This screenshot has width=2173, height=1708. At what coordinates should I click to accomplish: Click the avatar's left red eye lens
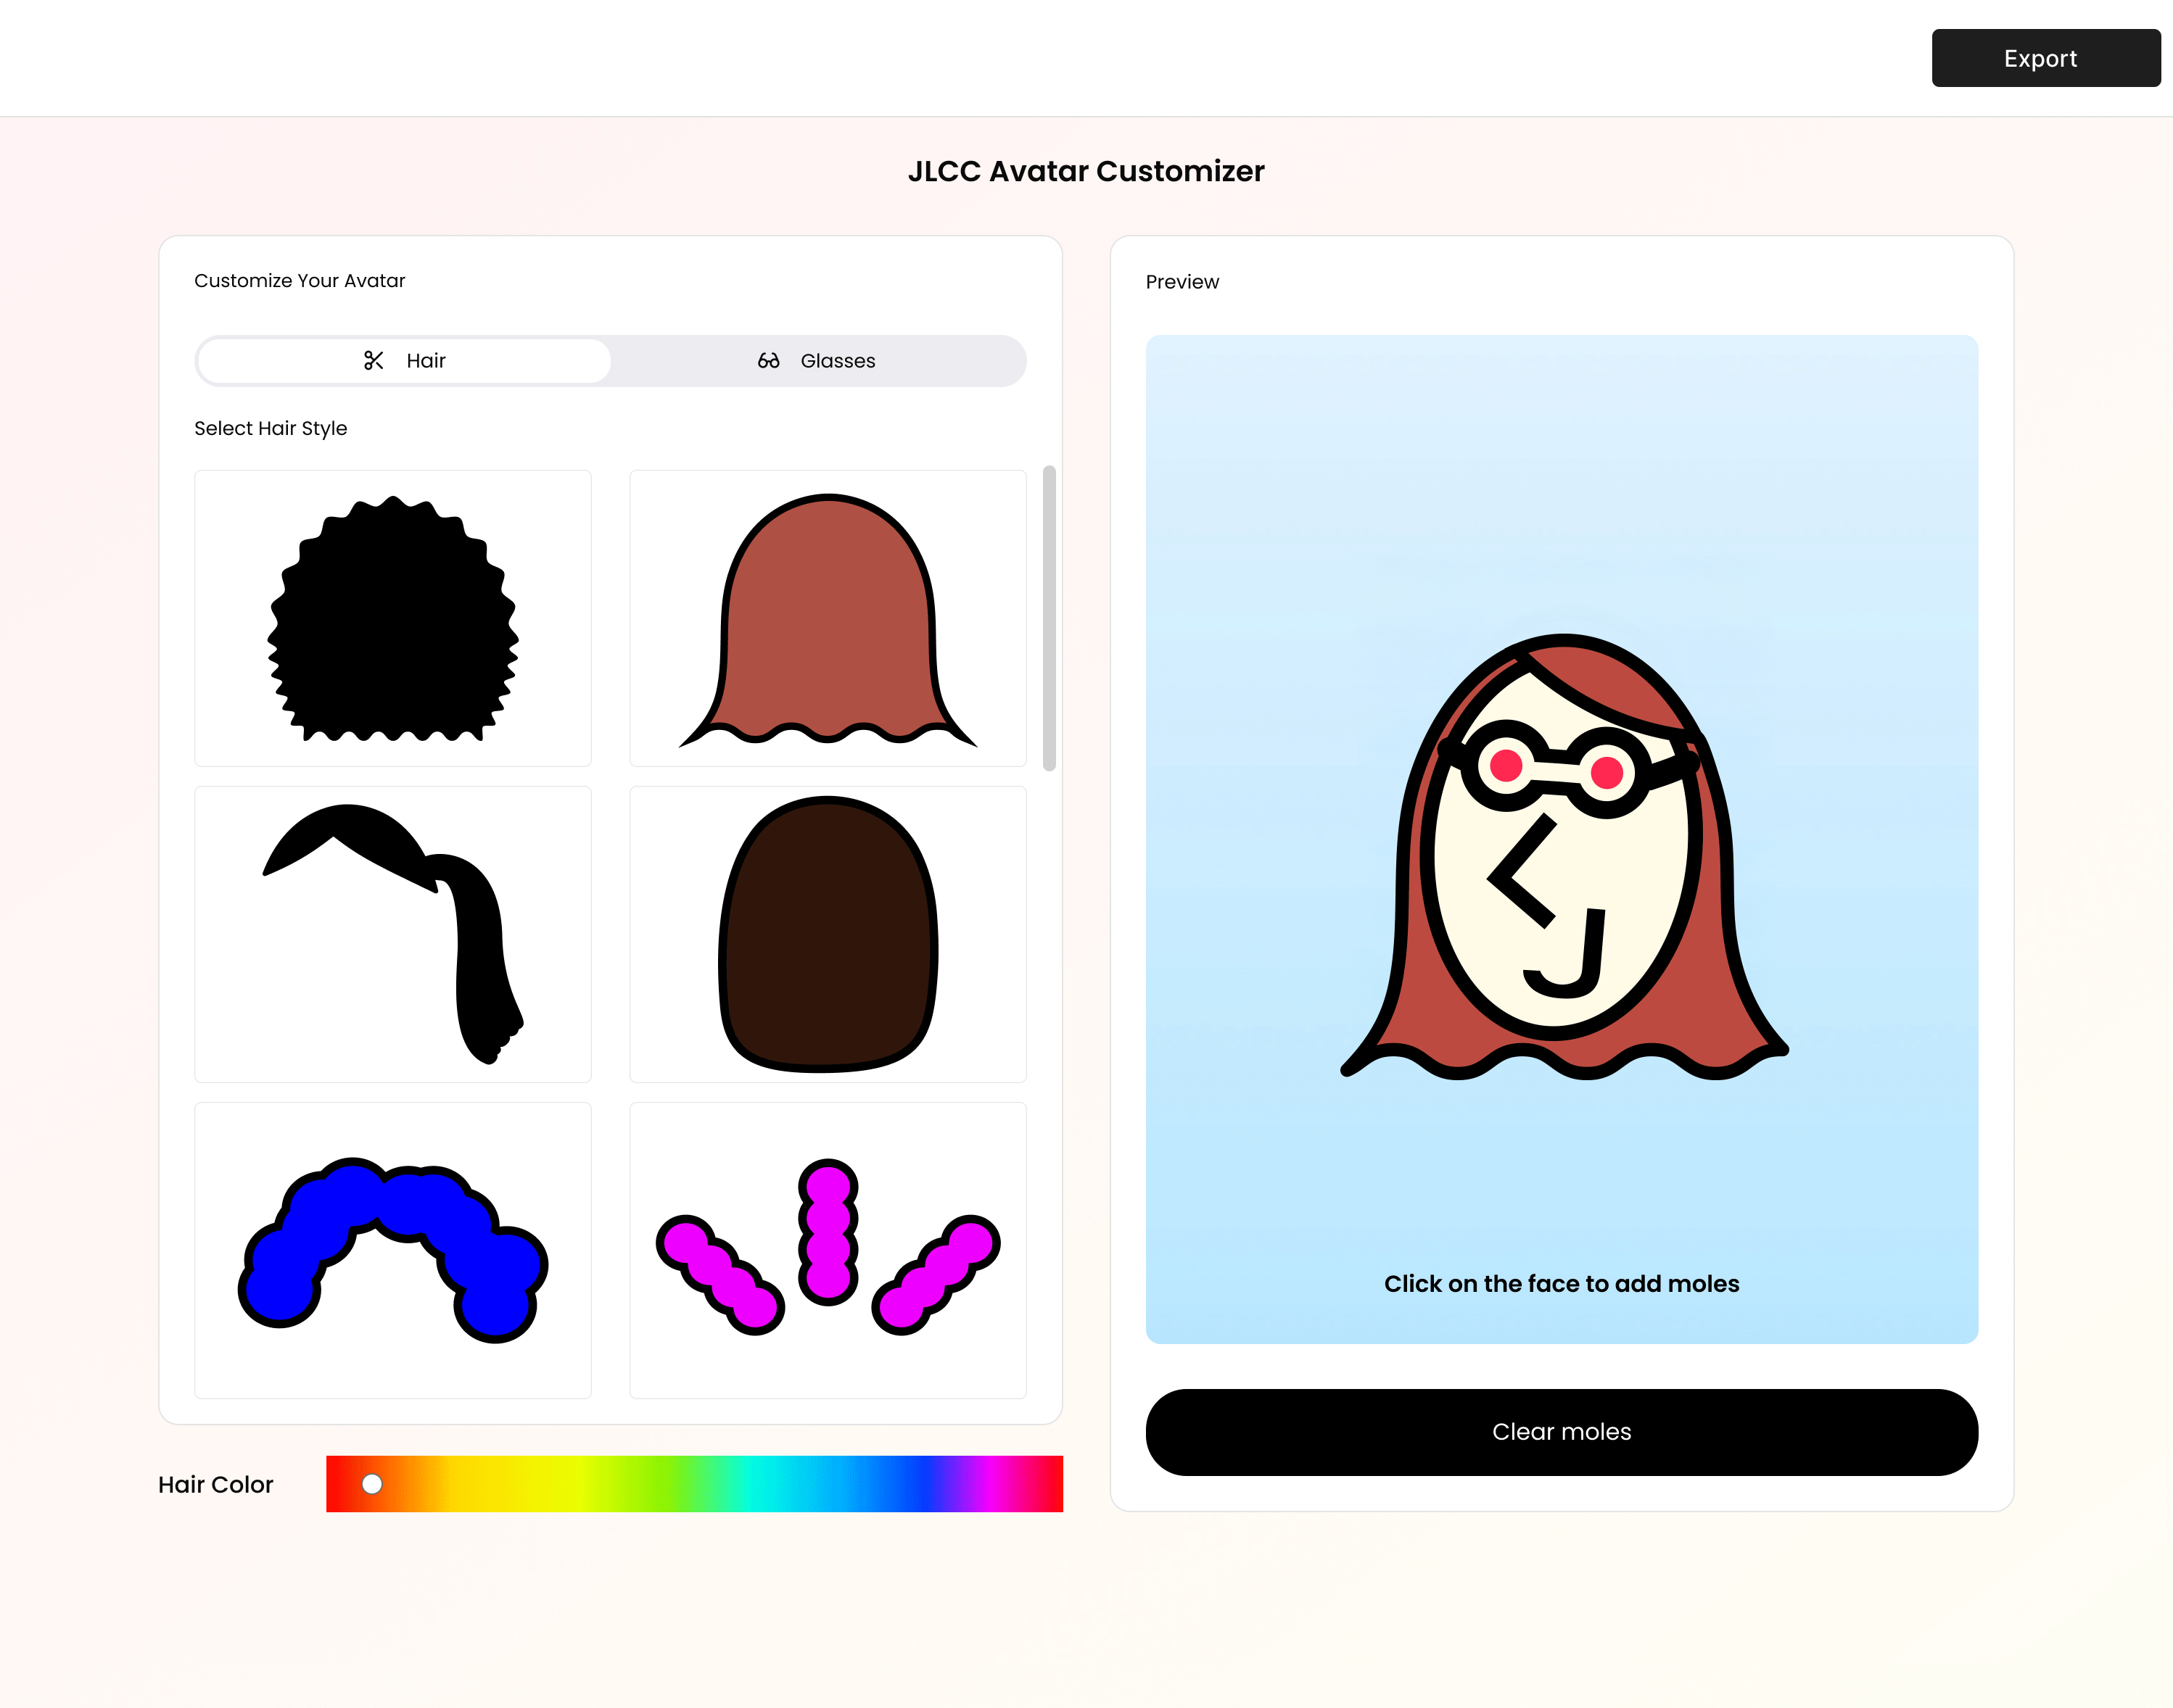[1506, 766]
